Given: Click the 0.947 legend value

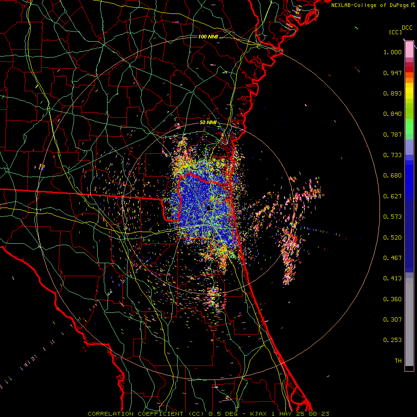Looking at the screenshot, I should tap(392, 73).
